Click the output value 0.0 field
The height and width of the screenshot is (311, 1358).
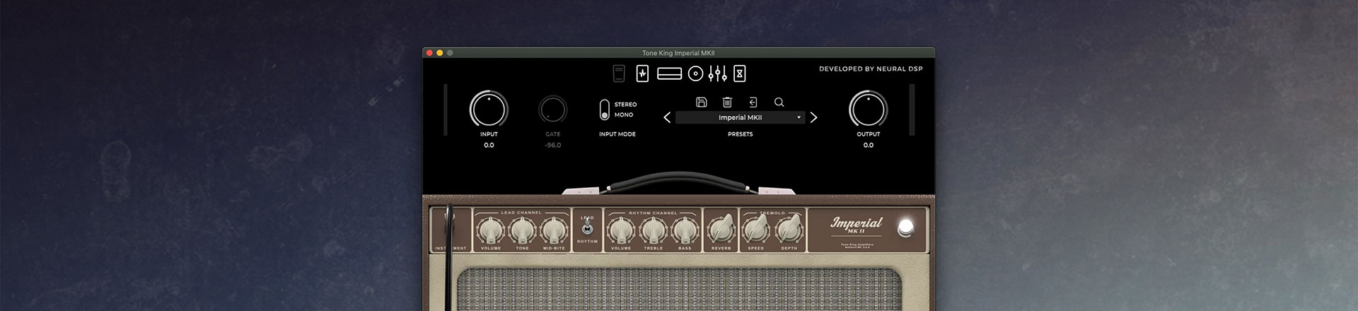868,145
